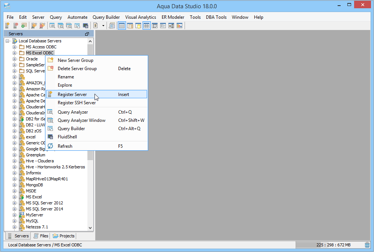Switch to the Files tab

pyautogui.click(x=41, y=236)
